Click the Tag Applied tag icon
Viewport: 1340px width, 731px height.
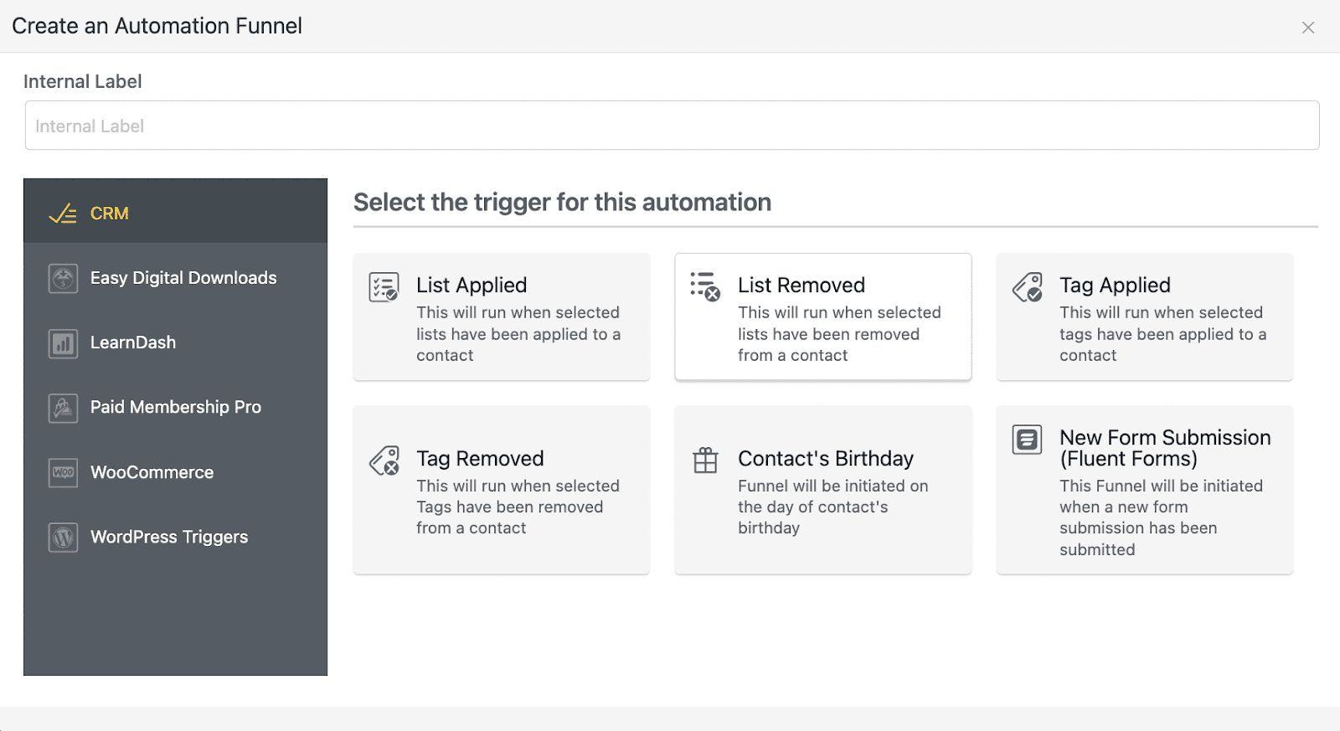click(x=1028, y=287)
